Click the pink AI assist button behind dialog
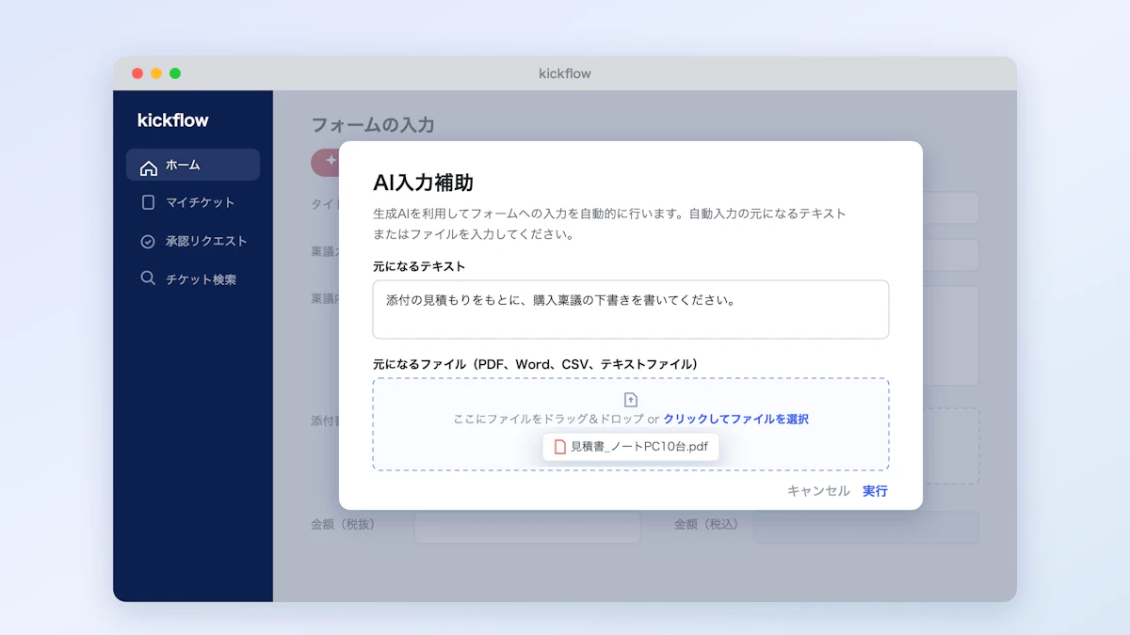The image size is (1130, 635). pyautogui.click(x=326, y=162)
